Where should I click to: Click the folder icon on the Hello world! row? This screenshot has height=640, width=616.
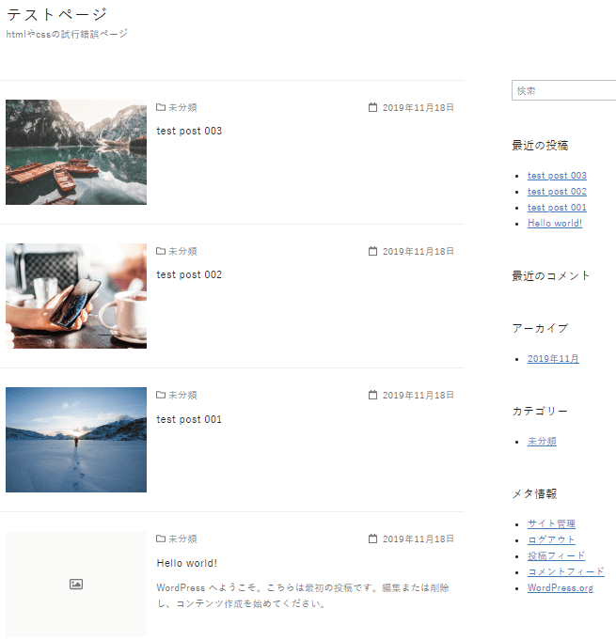(161, 539)
